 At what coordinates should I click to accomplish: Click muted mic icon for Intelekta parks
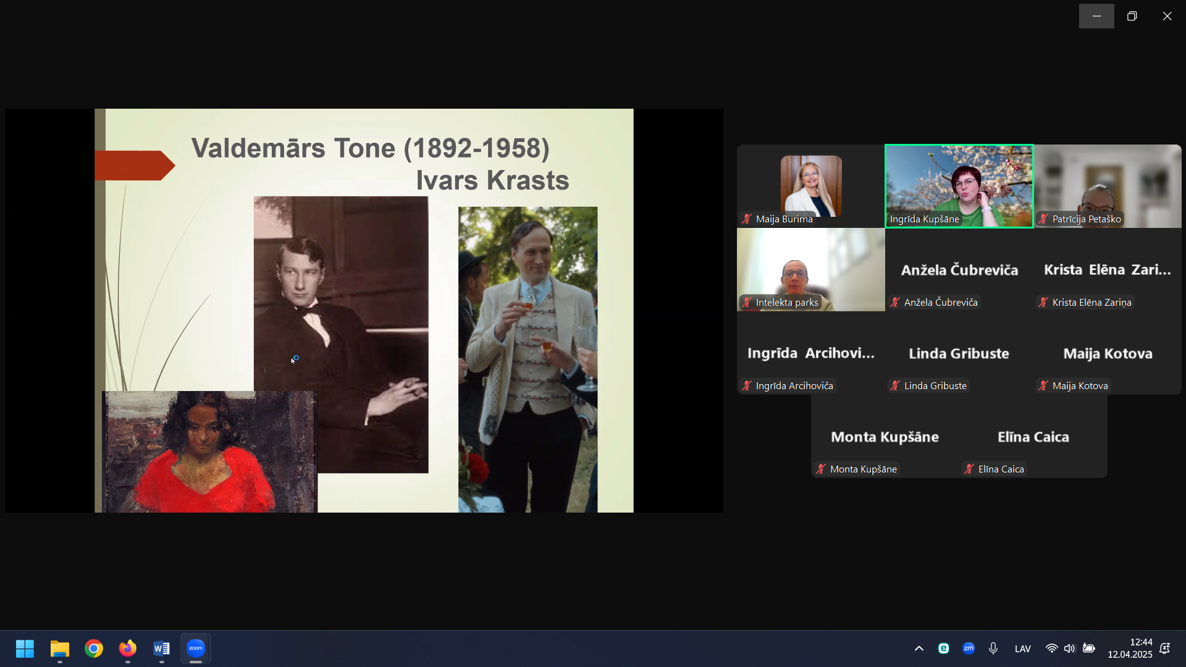pos(747,303)
